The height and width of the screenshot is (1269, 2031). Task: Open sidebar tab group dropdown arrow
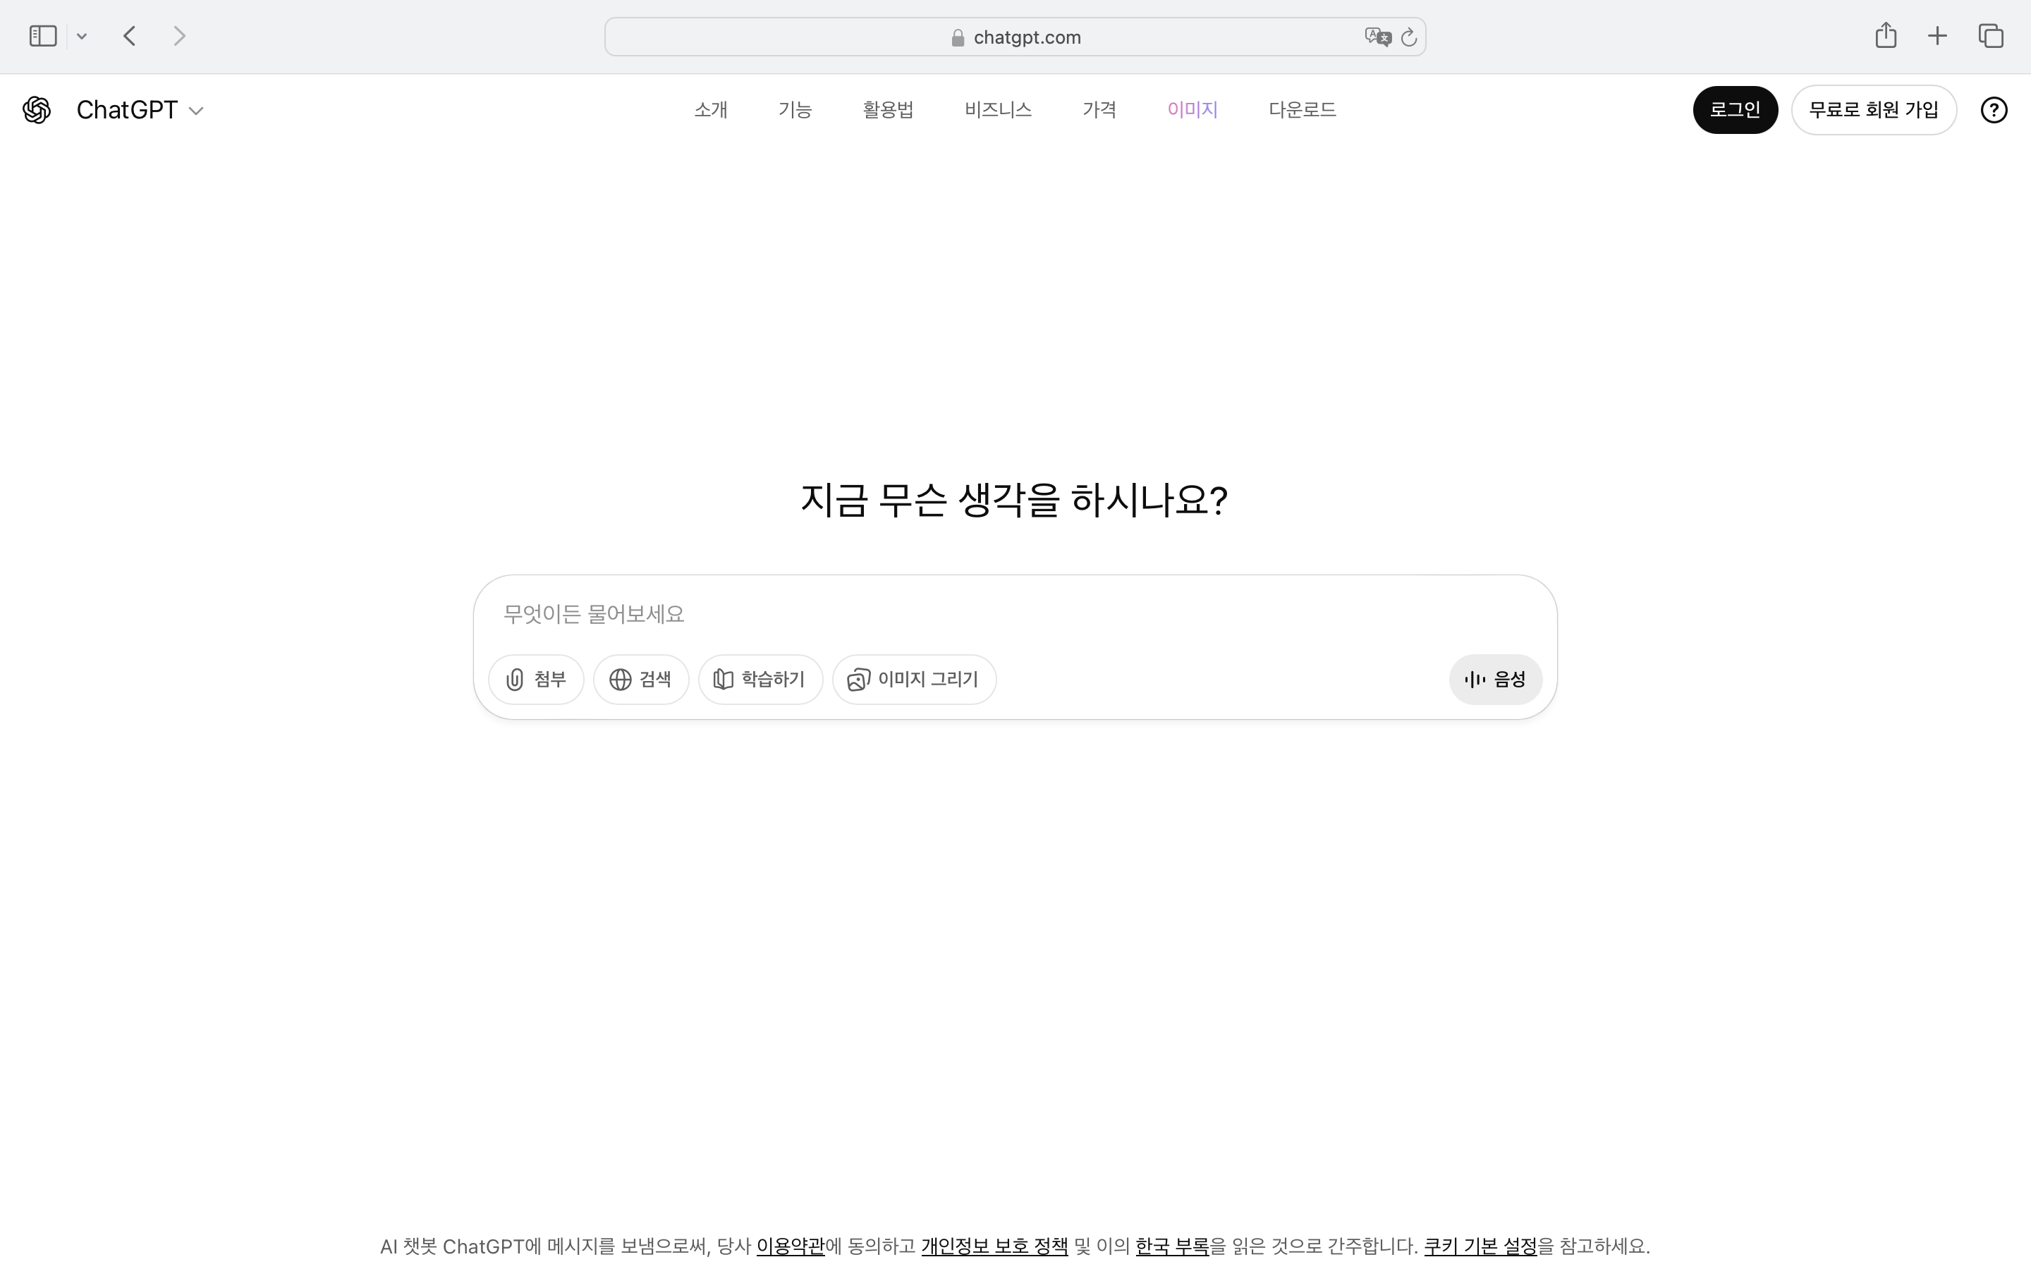click(81, 36)
